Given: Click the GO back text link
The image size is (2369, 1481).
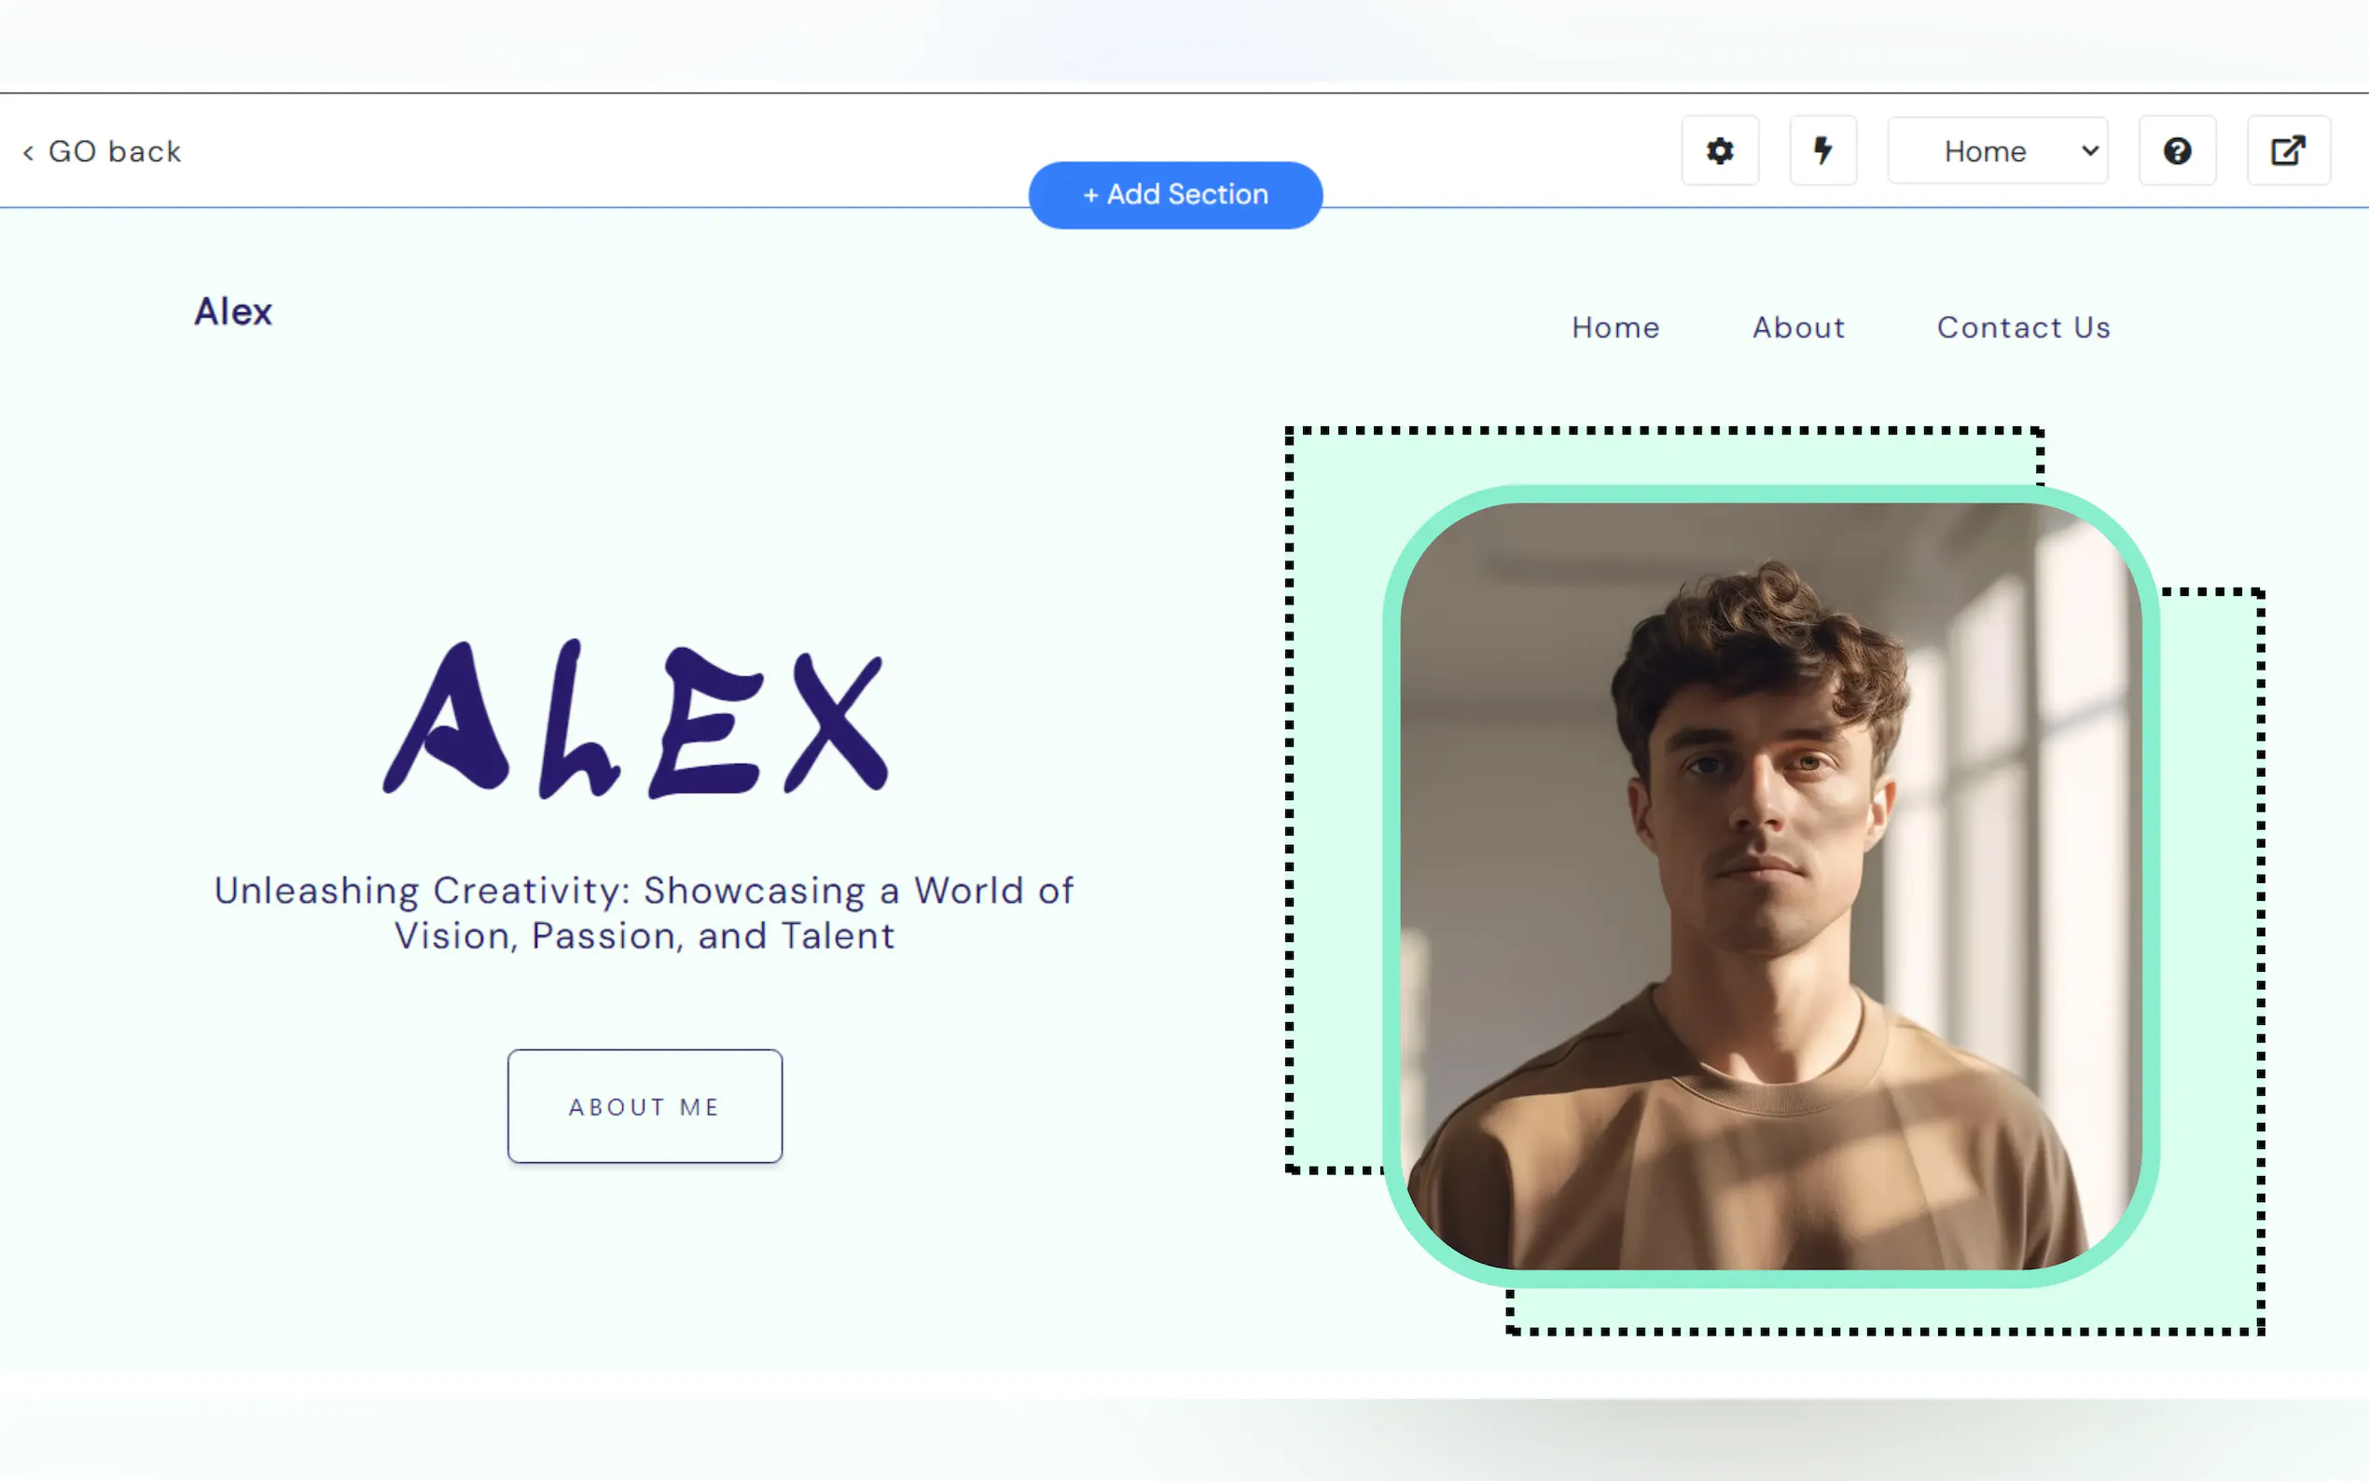Looking at the screenshot, I should [115, 152].
